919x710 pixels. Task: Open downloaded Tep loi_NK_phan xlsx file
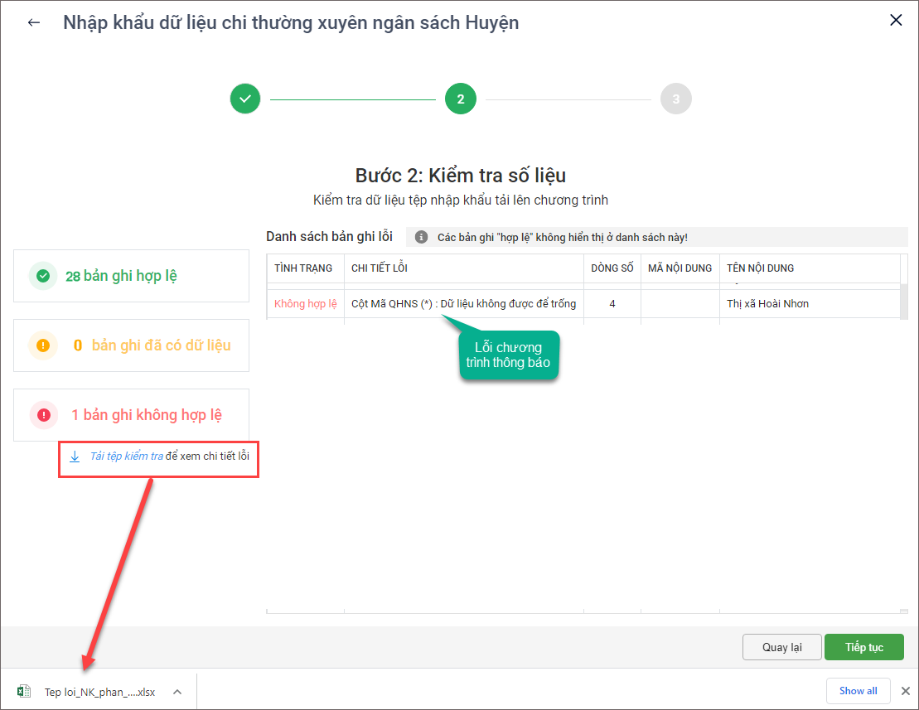(x=99, y=692)
